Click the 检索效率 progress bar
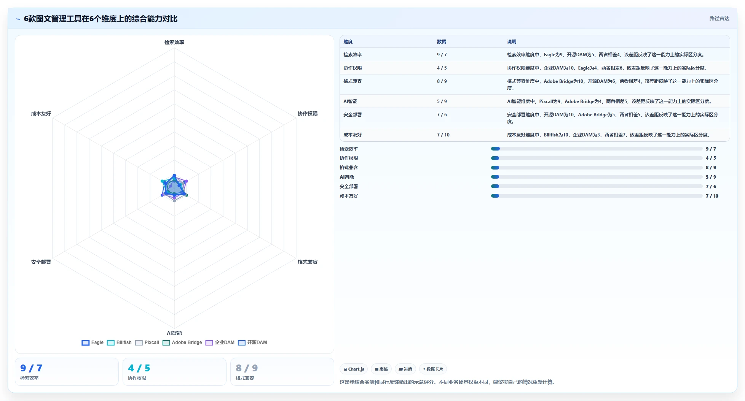The width and height of the screenshot is (745, 401). pos(597,149)
